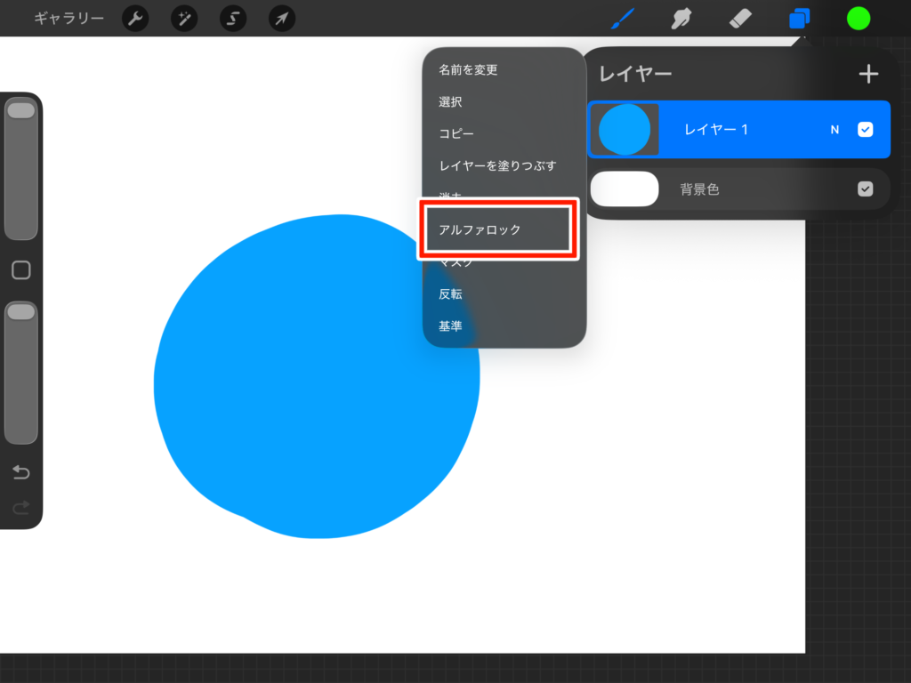
Task: Close the Layers panel via Layers icon
Action: (x=799, y=18)
